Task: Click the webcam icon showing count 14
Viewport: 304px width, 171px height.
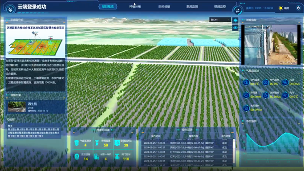Action: tap(77, 156)
